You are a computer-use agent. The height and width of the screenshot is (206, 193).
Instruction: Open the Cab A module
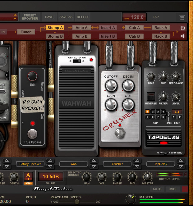[134, 28]
